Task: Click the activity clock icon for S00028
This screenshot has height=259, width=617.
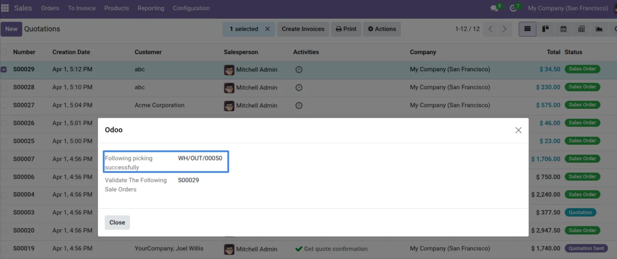Action: [299, 87]
